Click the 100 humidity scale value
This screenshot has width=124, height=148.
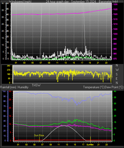[4, 91]
